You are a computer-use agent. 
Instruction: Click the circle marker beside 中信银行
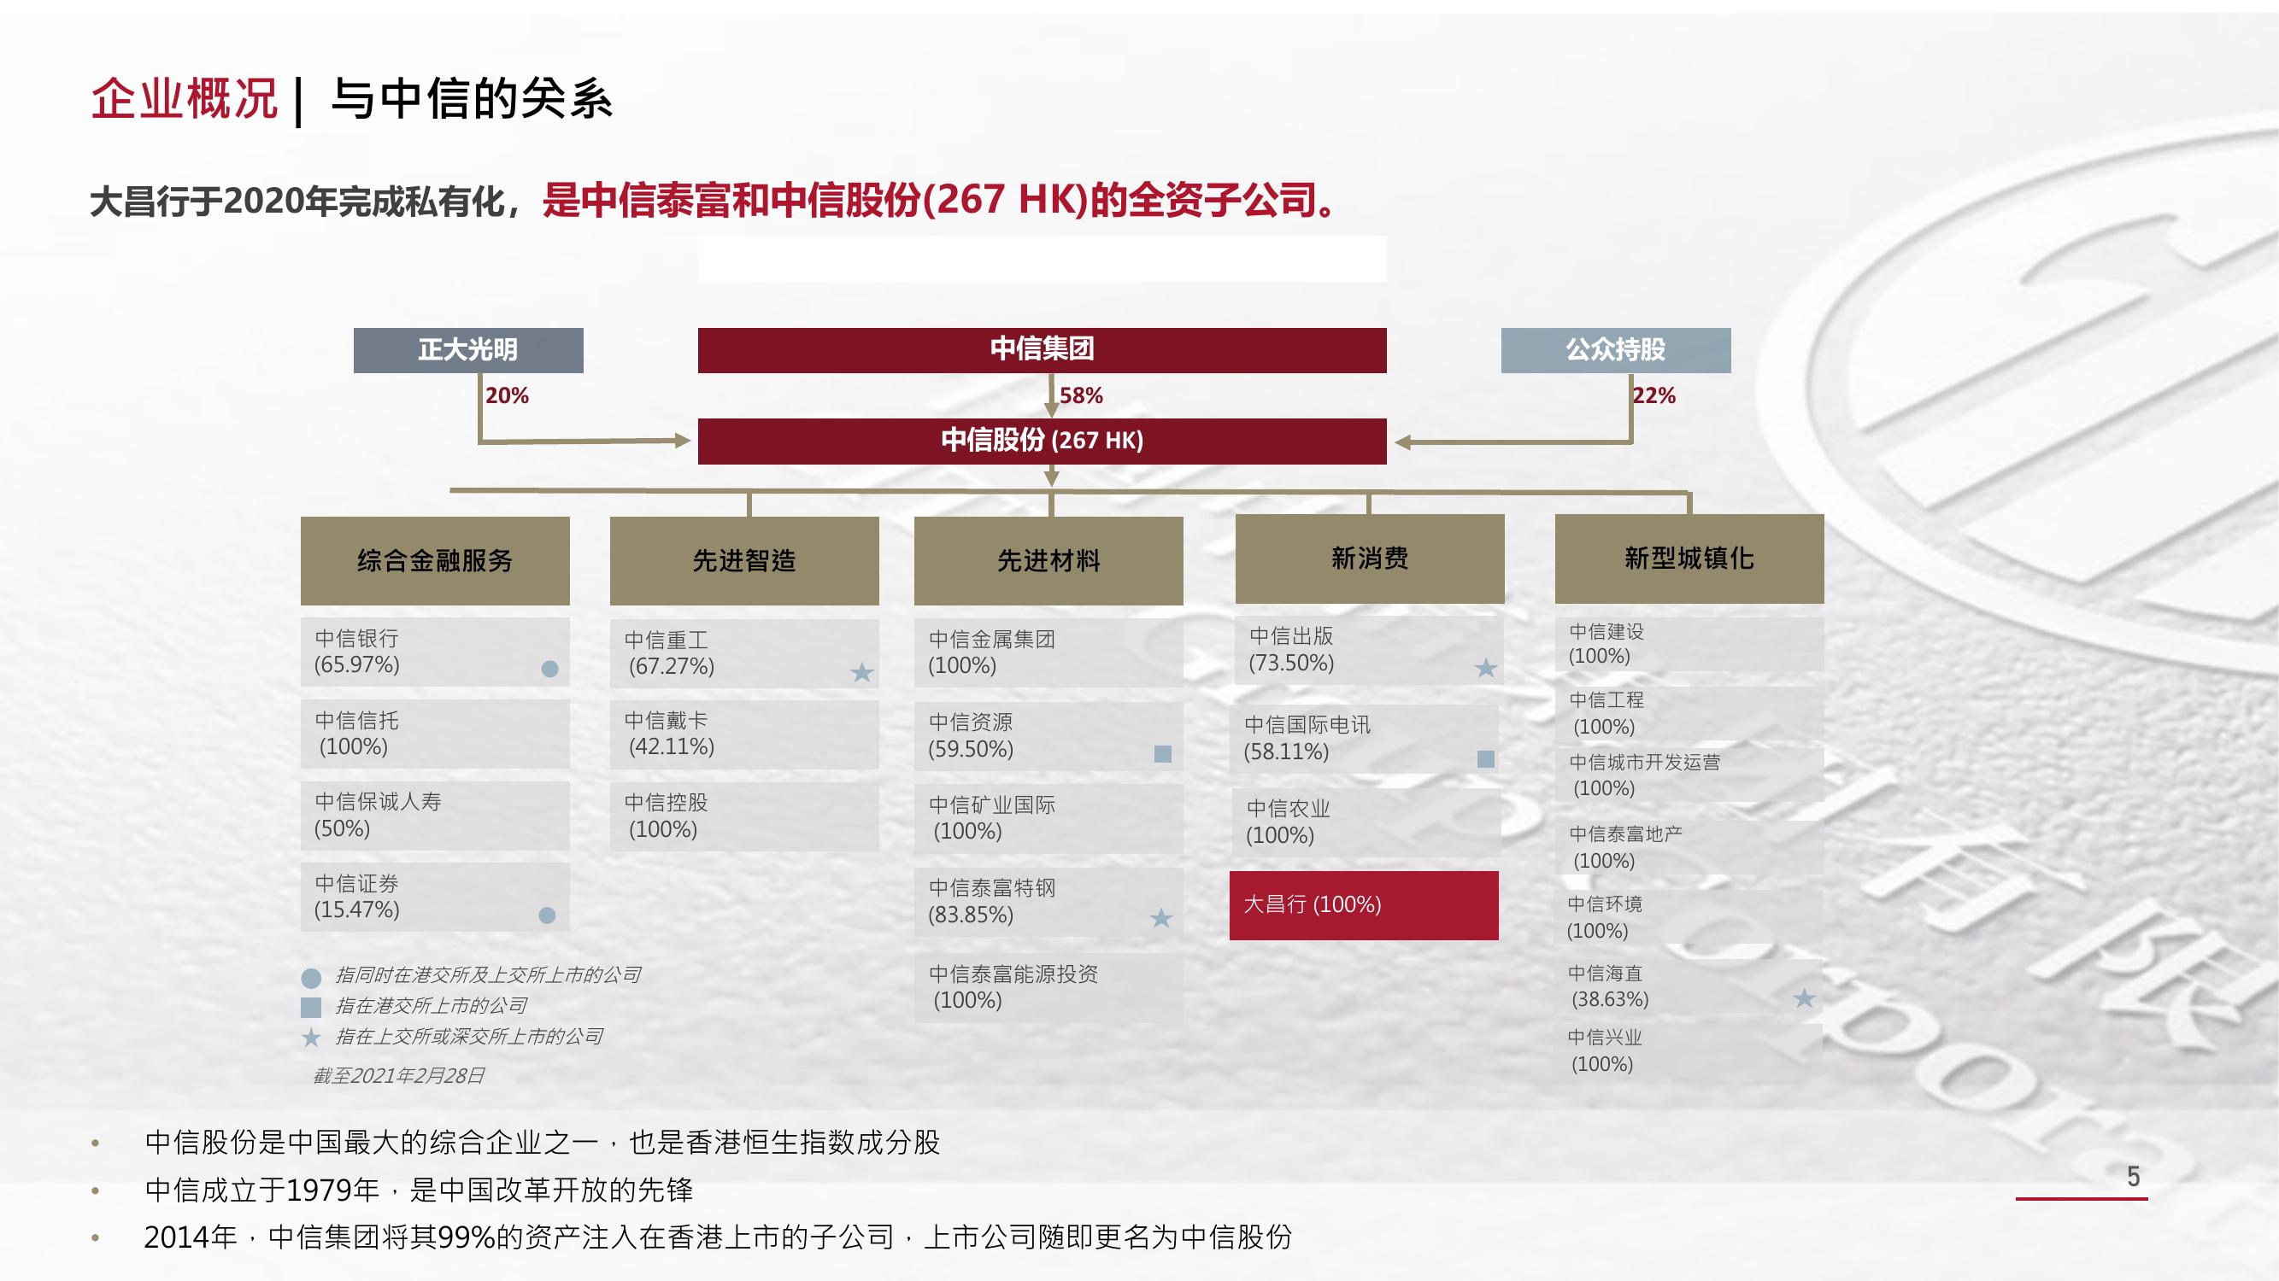click(549, 669)
